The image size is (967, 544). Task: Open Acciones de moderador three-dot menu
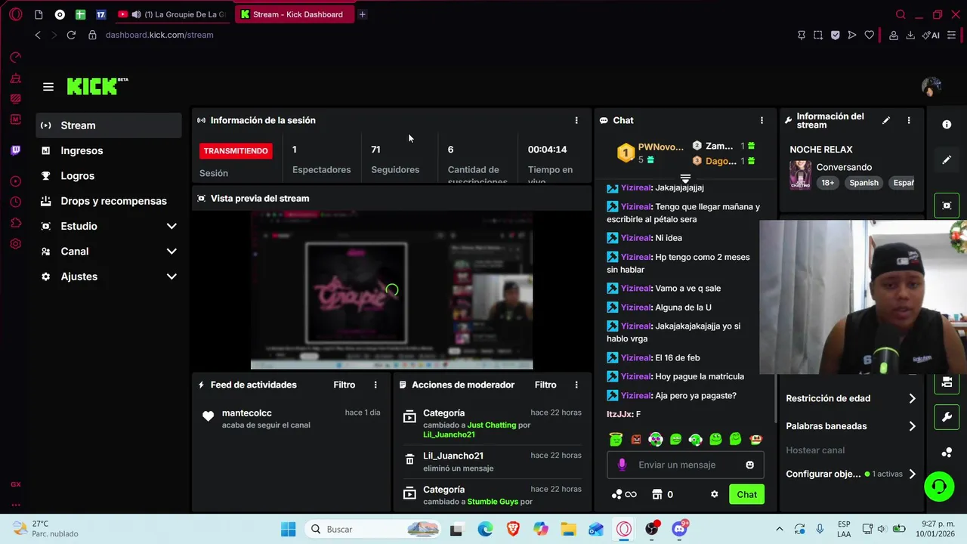pyautogui.click(x=576, y=385)
